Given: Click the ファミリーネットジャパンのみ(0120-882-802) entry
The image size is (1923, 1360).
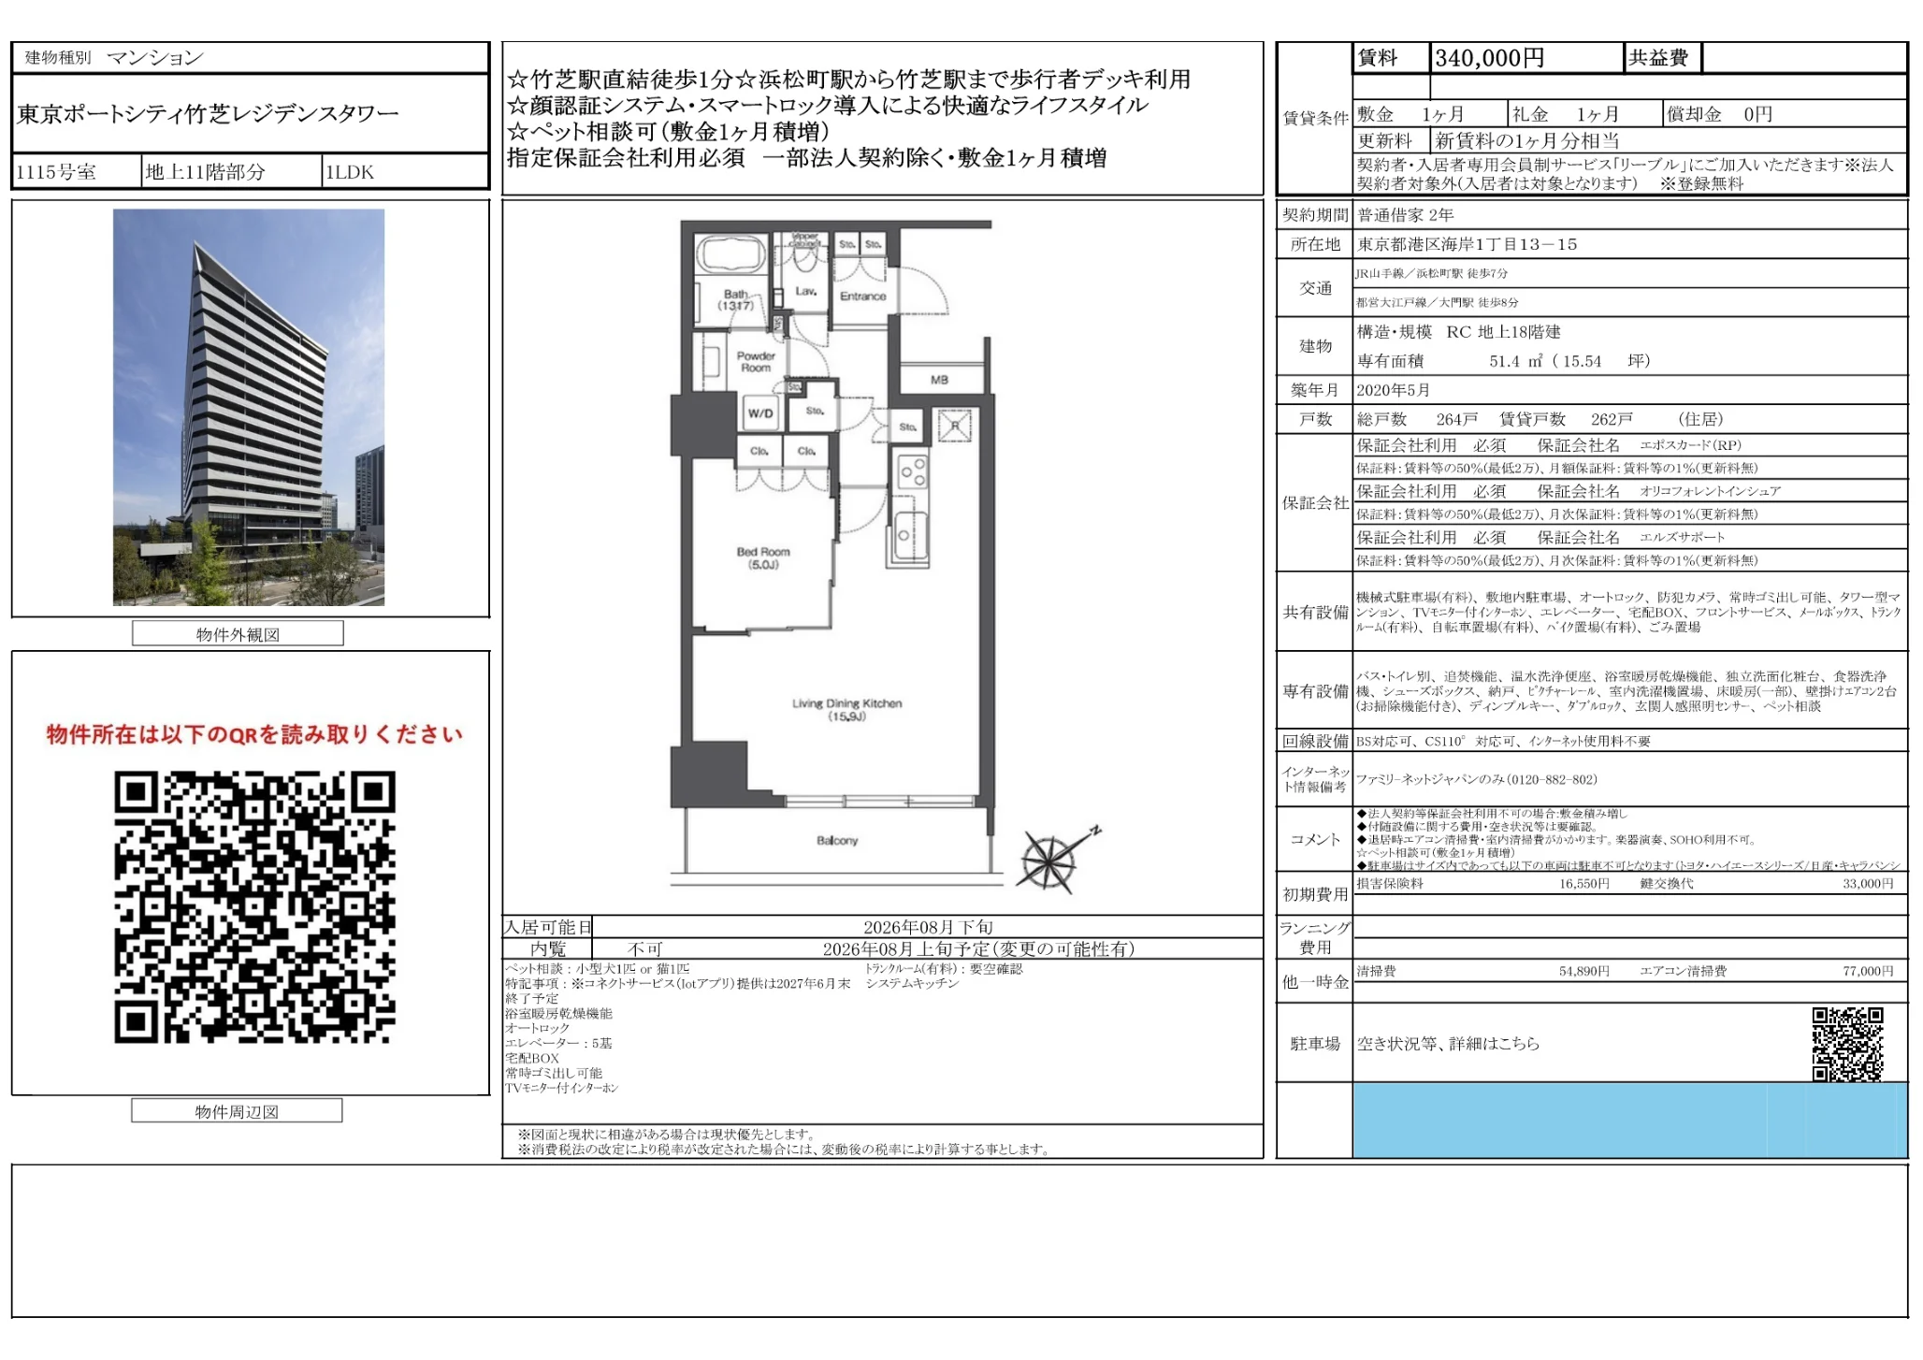Looking at the screenshot, I should 1477,780.
